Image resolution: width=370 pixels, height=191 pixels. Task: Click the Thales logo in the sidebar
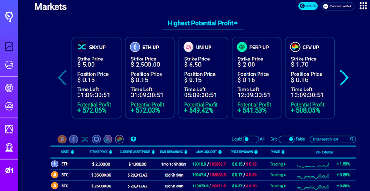tap(9, 17)
